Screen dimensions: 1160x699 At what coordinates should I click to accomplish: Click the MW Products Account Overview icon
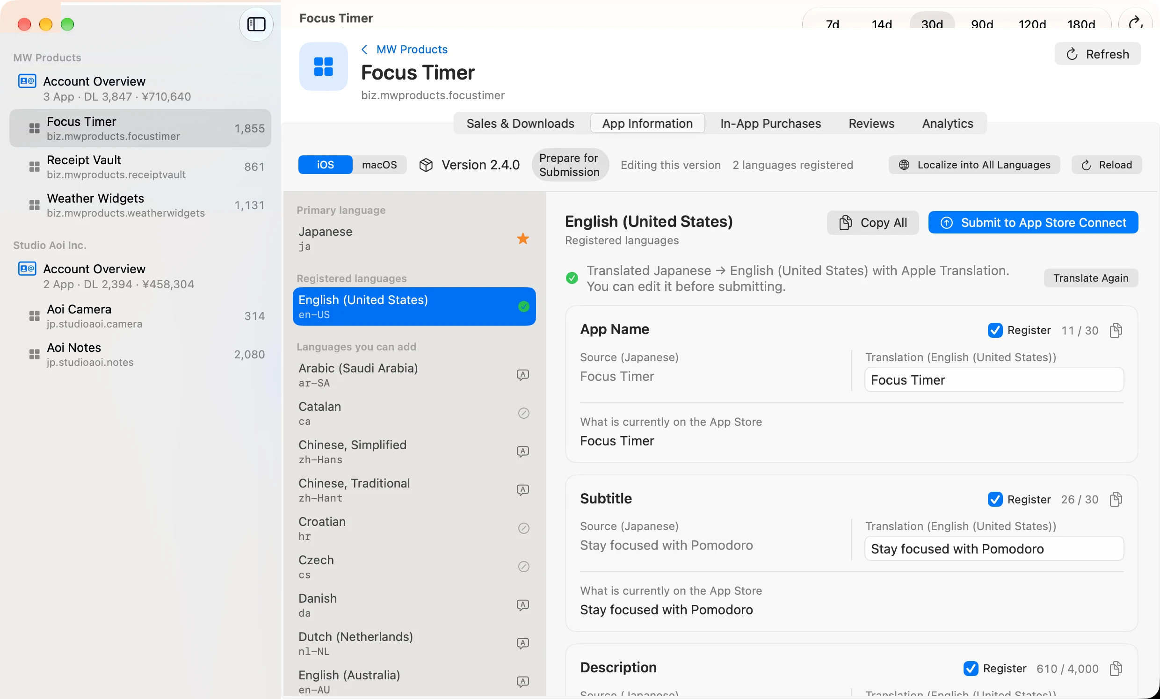tap(27, 81)
